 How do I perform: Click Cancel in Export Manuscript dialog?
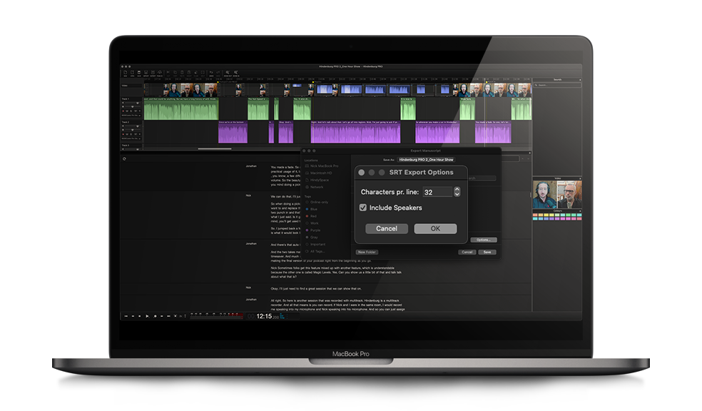click(x=467, y=252)
